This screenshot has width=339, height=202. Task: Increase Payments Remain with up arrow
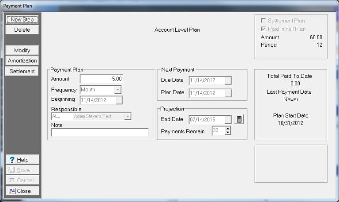click(228, 129)
